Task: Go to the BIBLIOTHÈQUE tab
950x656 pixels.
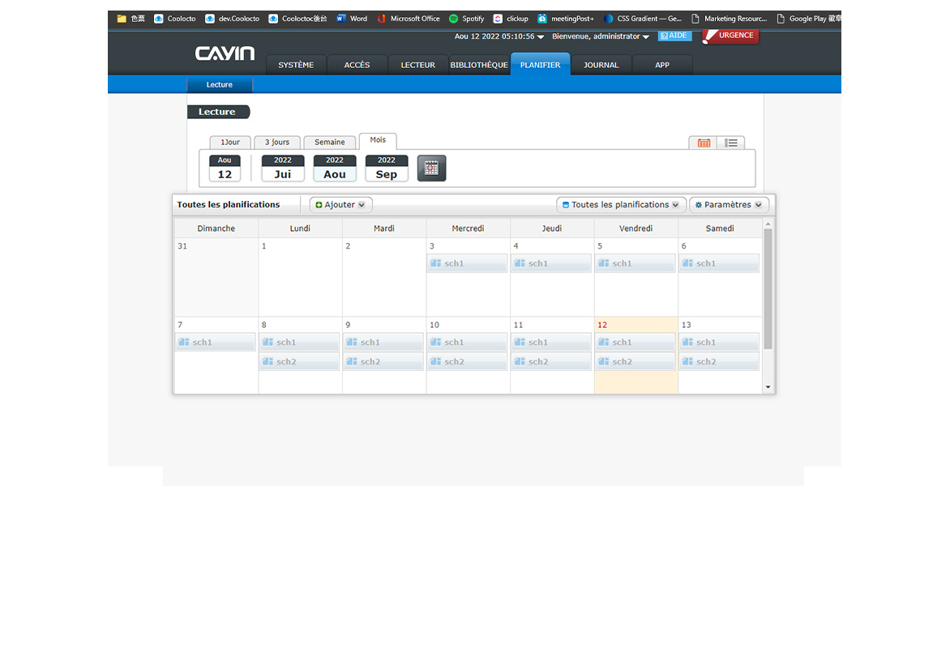Action: coord(479,65)
